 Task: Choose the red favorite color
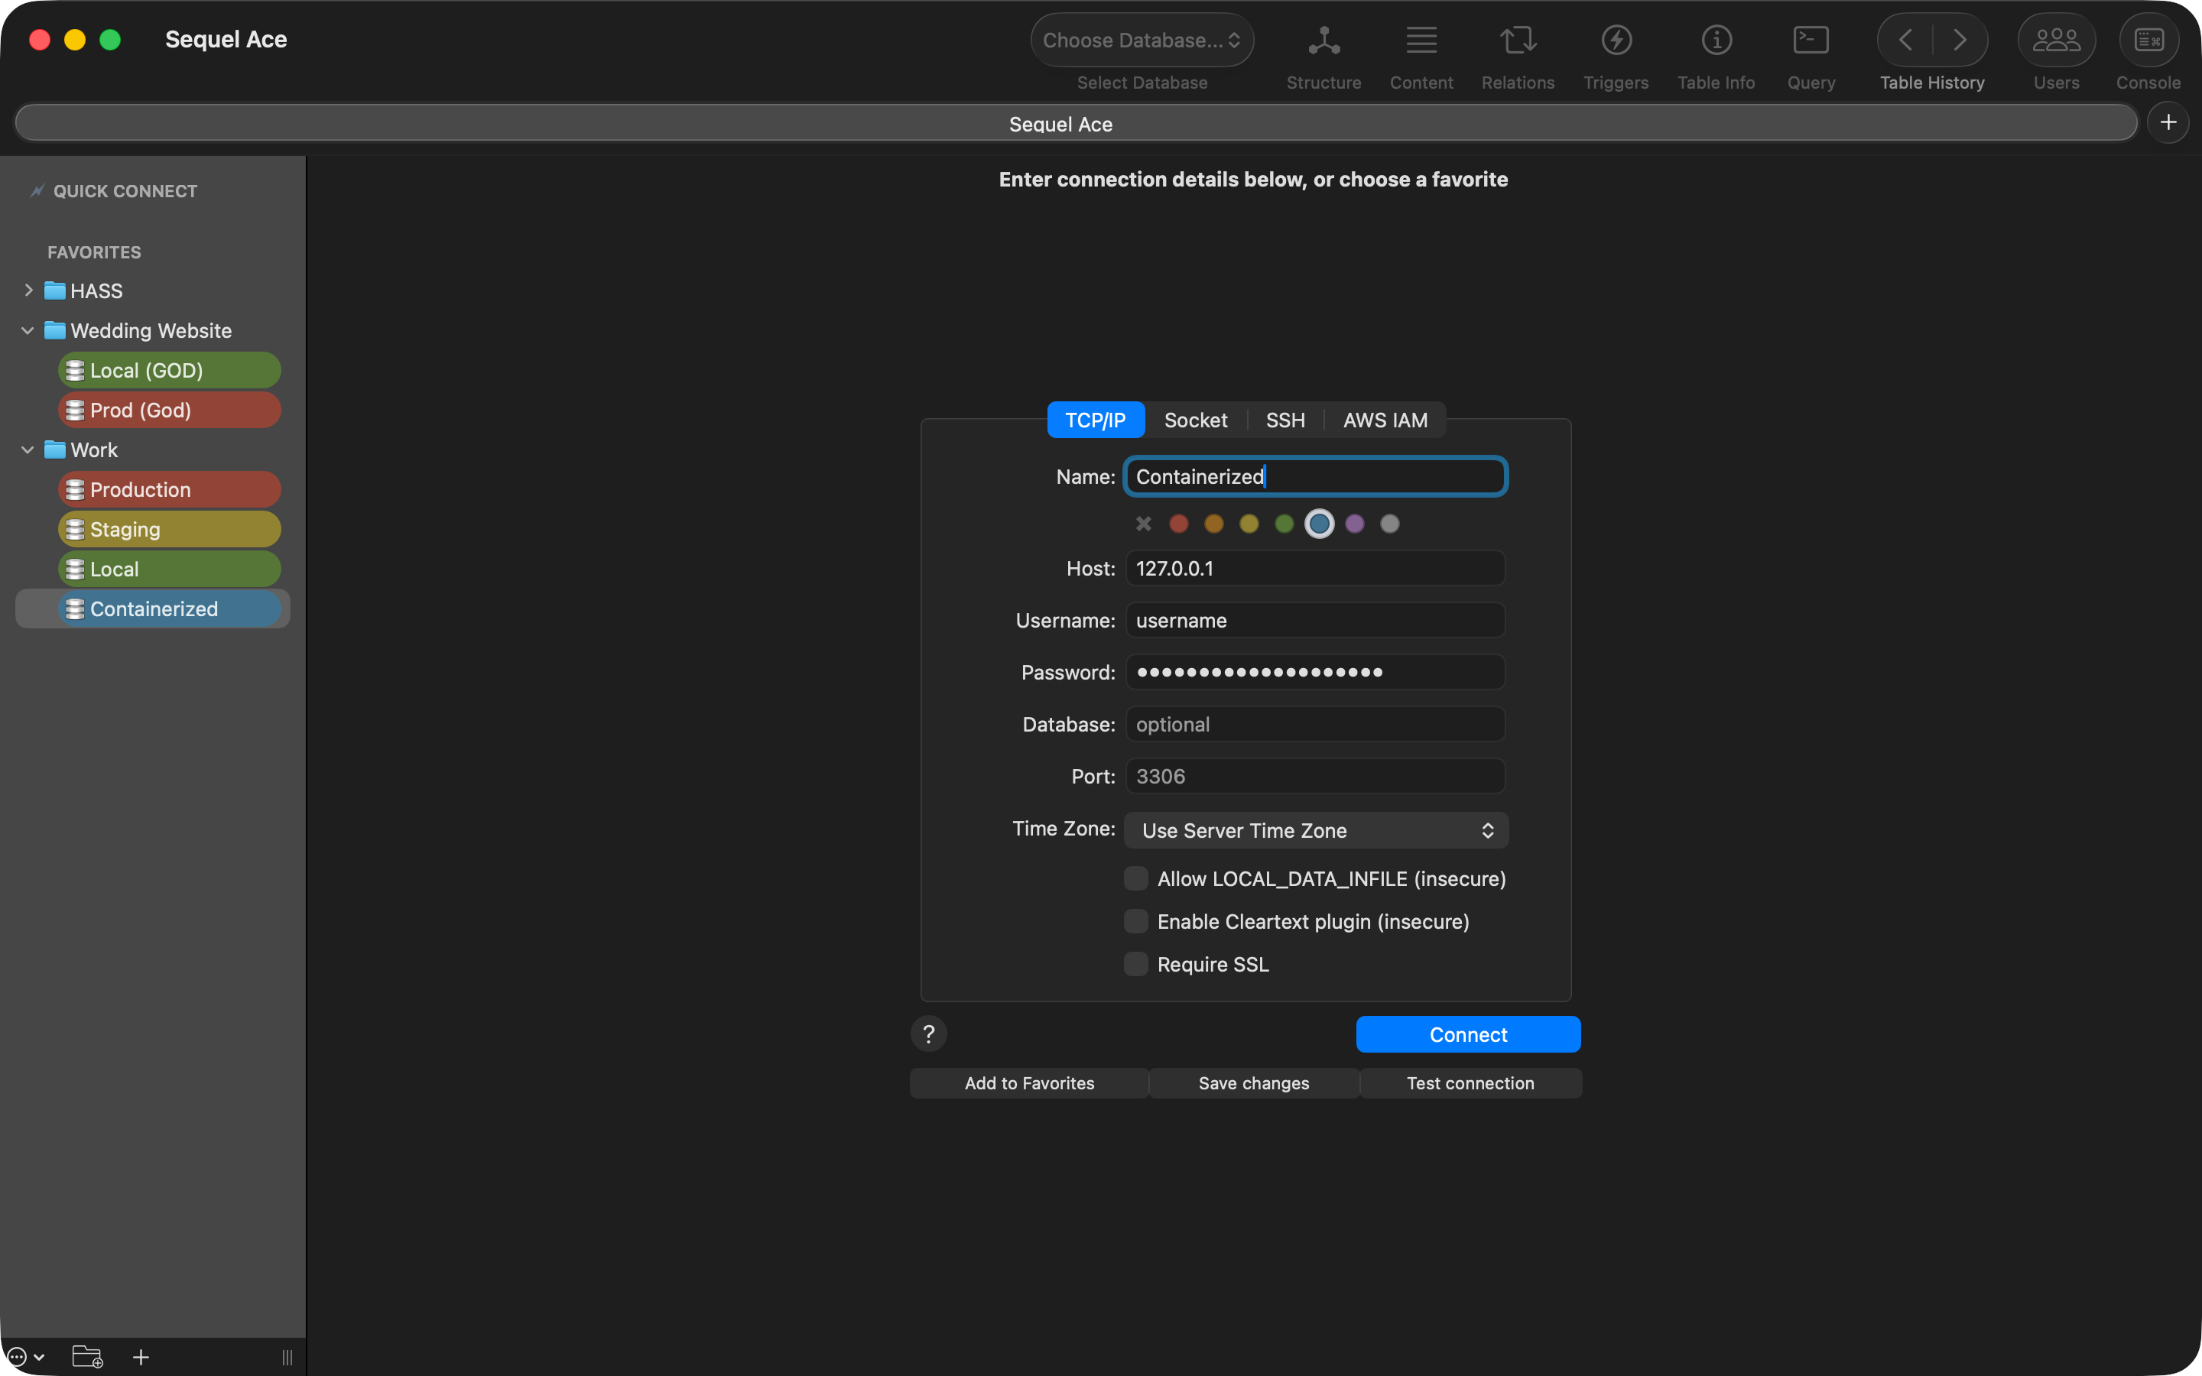click(x=1178, y=524)
